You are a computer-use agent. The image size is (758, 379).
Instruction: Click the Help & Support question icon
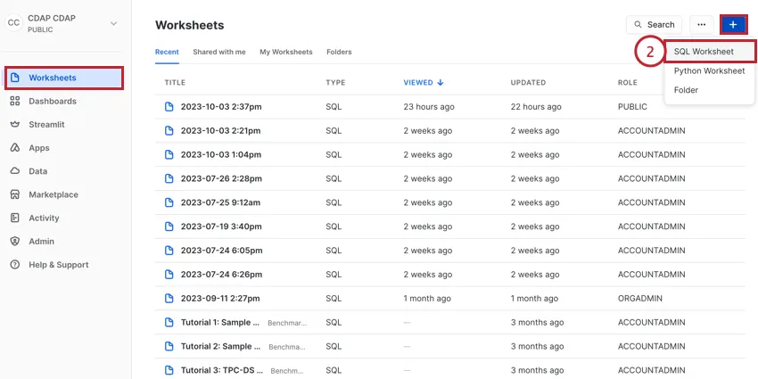[15, 265]
